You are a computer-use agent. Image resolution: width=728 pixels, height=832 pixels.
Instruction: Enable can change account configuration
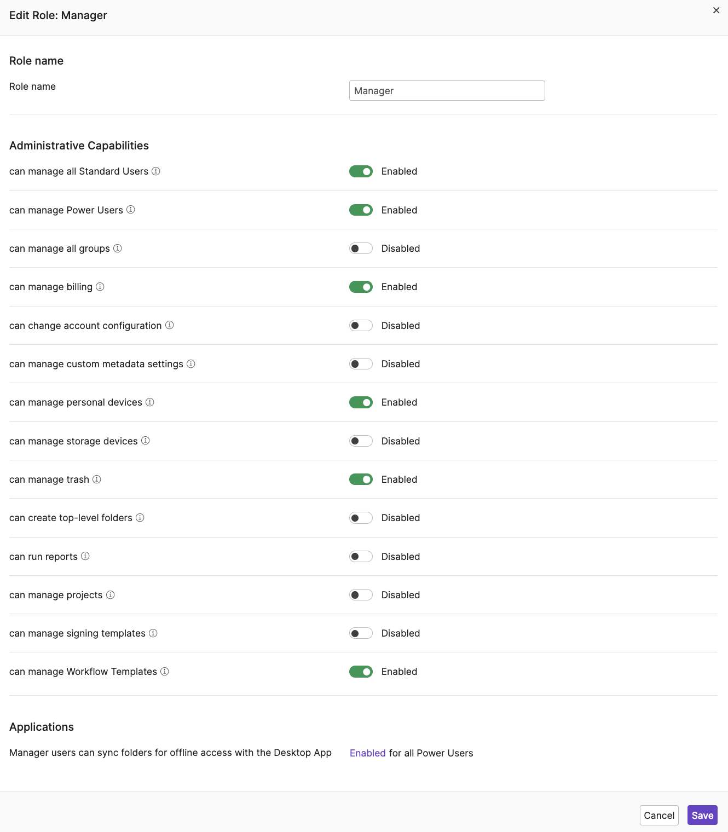tap(361, 326)
